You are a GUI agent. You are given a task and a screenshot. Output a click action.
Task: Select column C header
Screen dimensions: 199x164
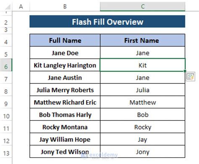[142, 6]
